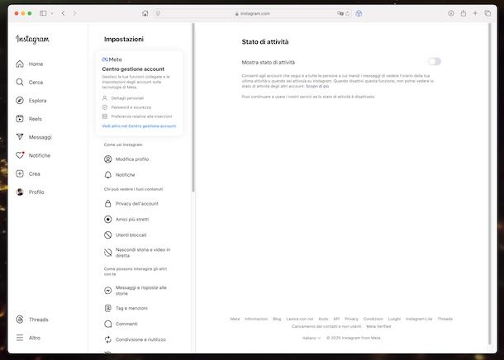Open Informazioni footer link

click(x=256, y=319)
